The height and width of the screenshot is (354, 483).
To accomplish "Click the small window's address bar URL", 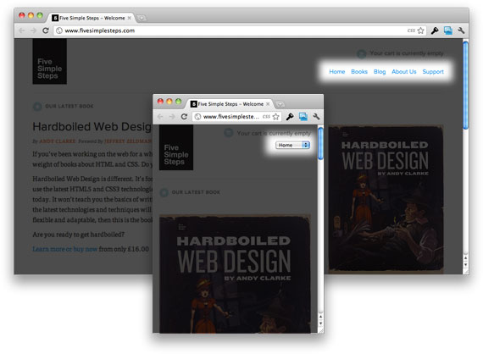I will click(x=231, y=117).
